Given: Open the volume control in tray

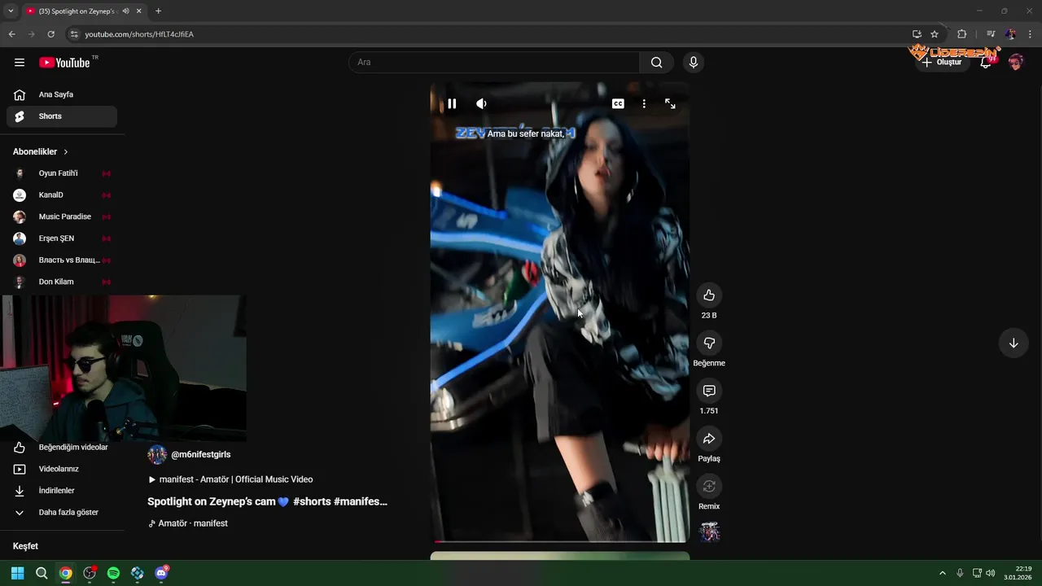Looking at the screenshot, I should [991, 573].
